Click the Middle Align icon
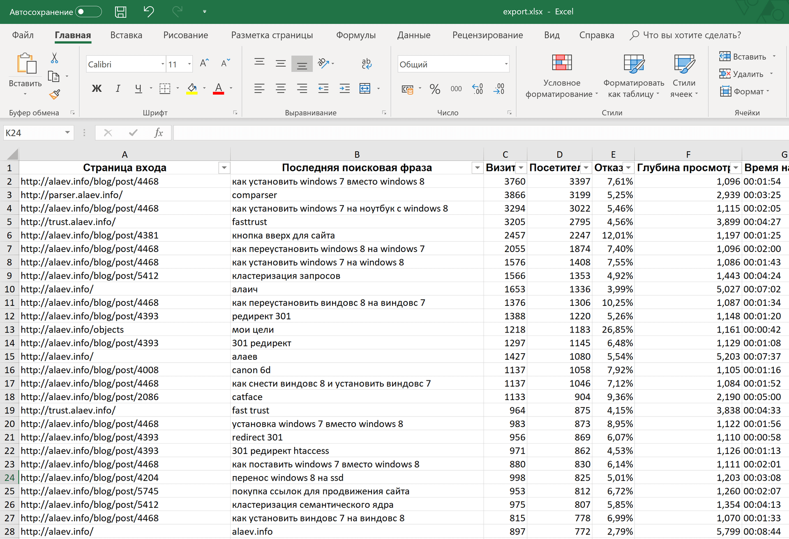 (281, 63)
